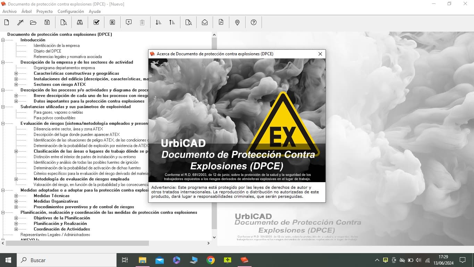
Task: Collapse Substancias utilizadas y sus parámetros node
Action: [x=3, y=107]
